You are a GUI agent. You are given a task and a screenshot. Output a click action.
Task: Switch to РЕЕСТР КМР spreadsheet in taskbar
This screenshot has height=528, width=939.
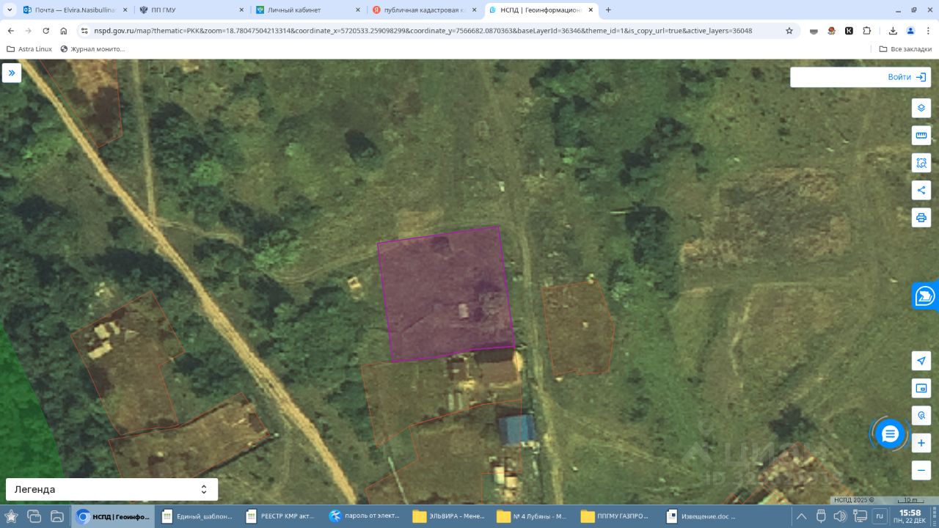[x=282, y=516]
